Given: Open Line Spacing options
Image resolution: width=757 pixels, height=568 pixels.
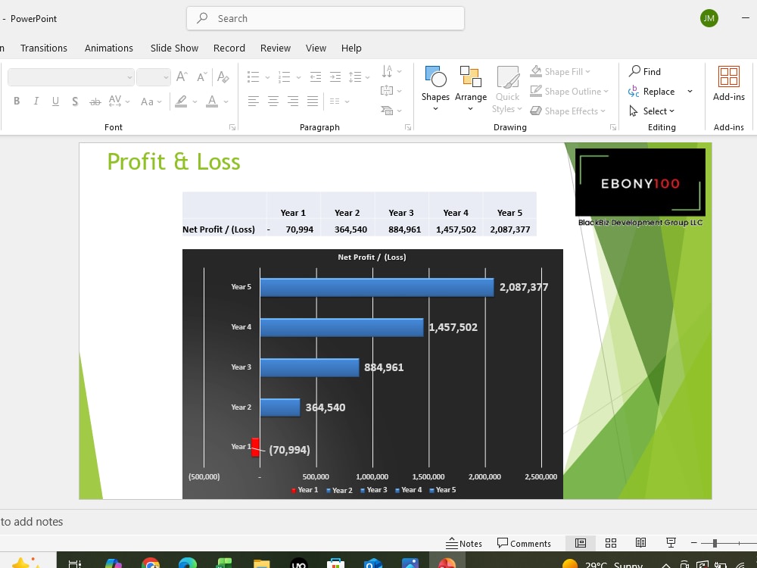Looking at the screenshot, I should point(359,76).
